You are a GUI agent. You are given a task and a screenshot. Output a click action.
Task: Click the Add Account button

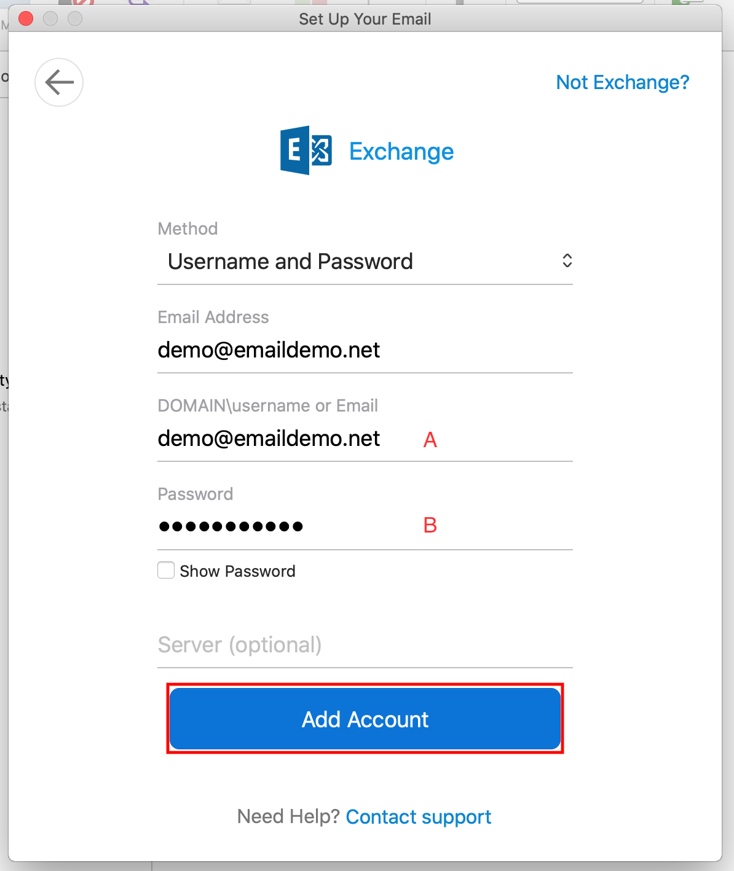tap(365, 719)
